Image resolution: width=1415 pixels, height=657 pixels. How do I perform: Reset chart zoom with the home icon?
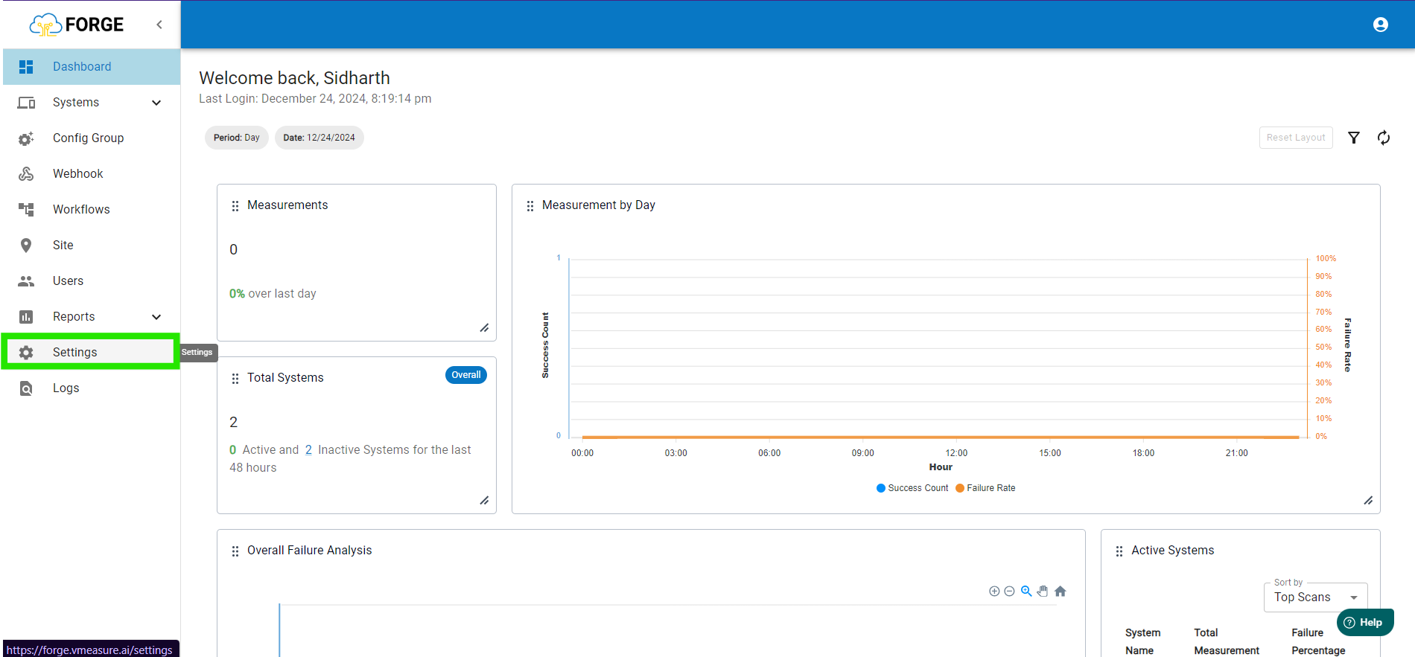coord(1061,592)
